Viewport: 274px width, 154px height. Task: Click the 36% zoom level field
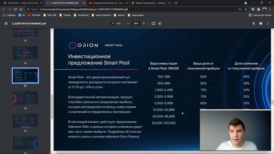tap(136, 24)
